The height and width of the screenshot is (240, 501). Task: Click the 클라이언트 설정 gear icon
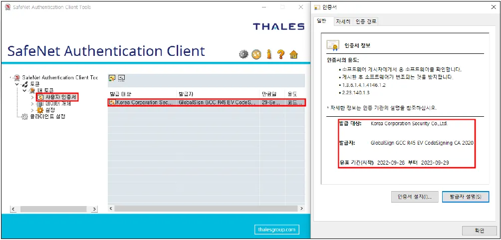24,116
